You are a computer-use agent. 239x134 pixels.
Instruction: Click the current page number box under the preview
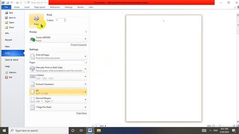tap(97, 126)
